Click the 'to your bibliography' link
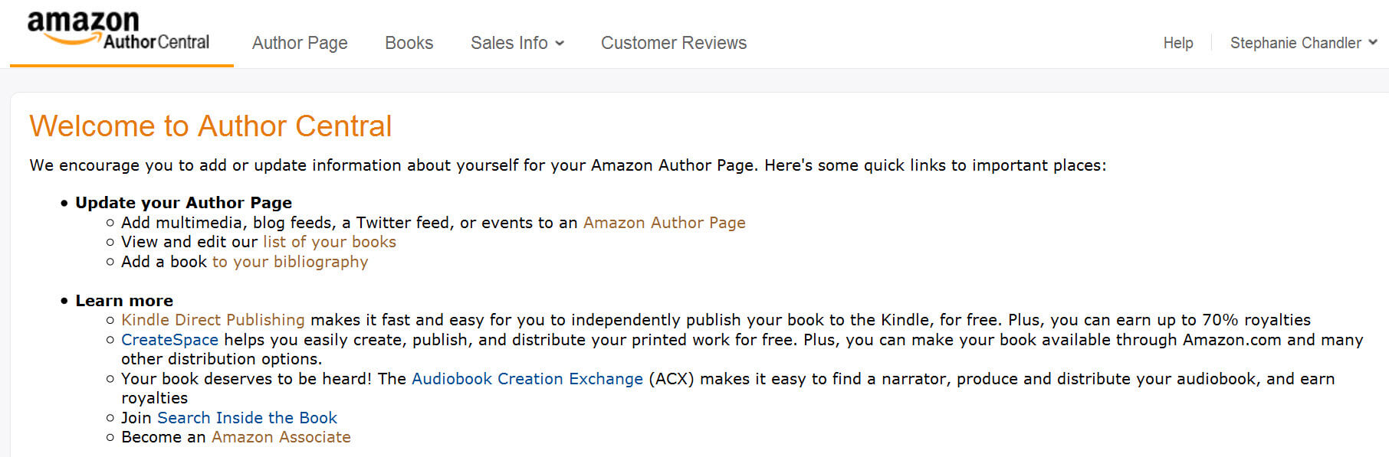Screen dimensions: 1389x457 pyautogui.click(x=290, y=262)
